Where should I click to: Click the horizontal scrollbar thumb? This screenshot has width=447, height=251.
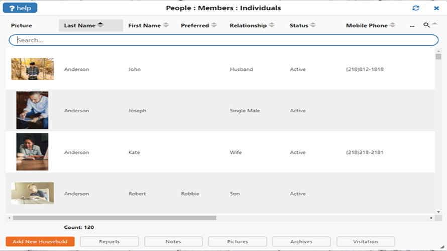(x=115, y=218)
